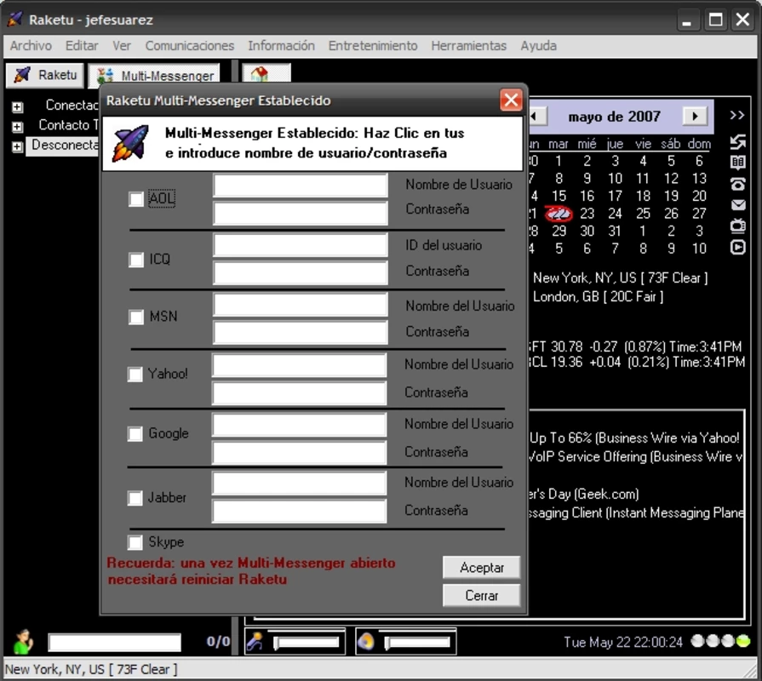Open the mail envelope icon
This screenshot has width=762, height=681.
tap(737, 205)
